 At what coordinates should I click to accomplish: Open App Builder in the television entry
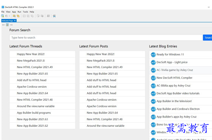pos(181,101)
